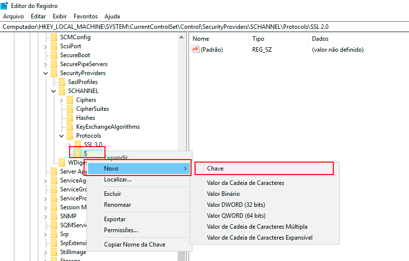Select the KeyExchangeAlgorithms tree item label
409x261 pixels.
coord(108,127)
